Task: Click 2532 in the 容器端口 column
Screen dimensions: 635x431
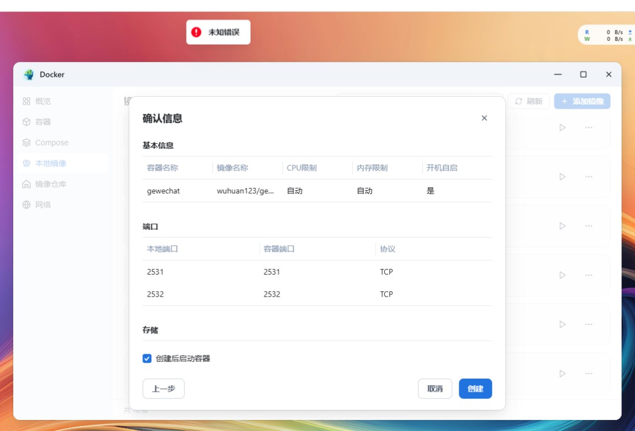Action: (272, 294)
